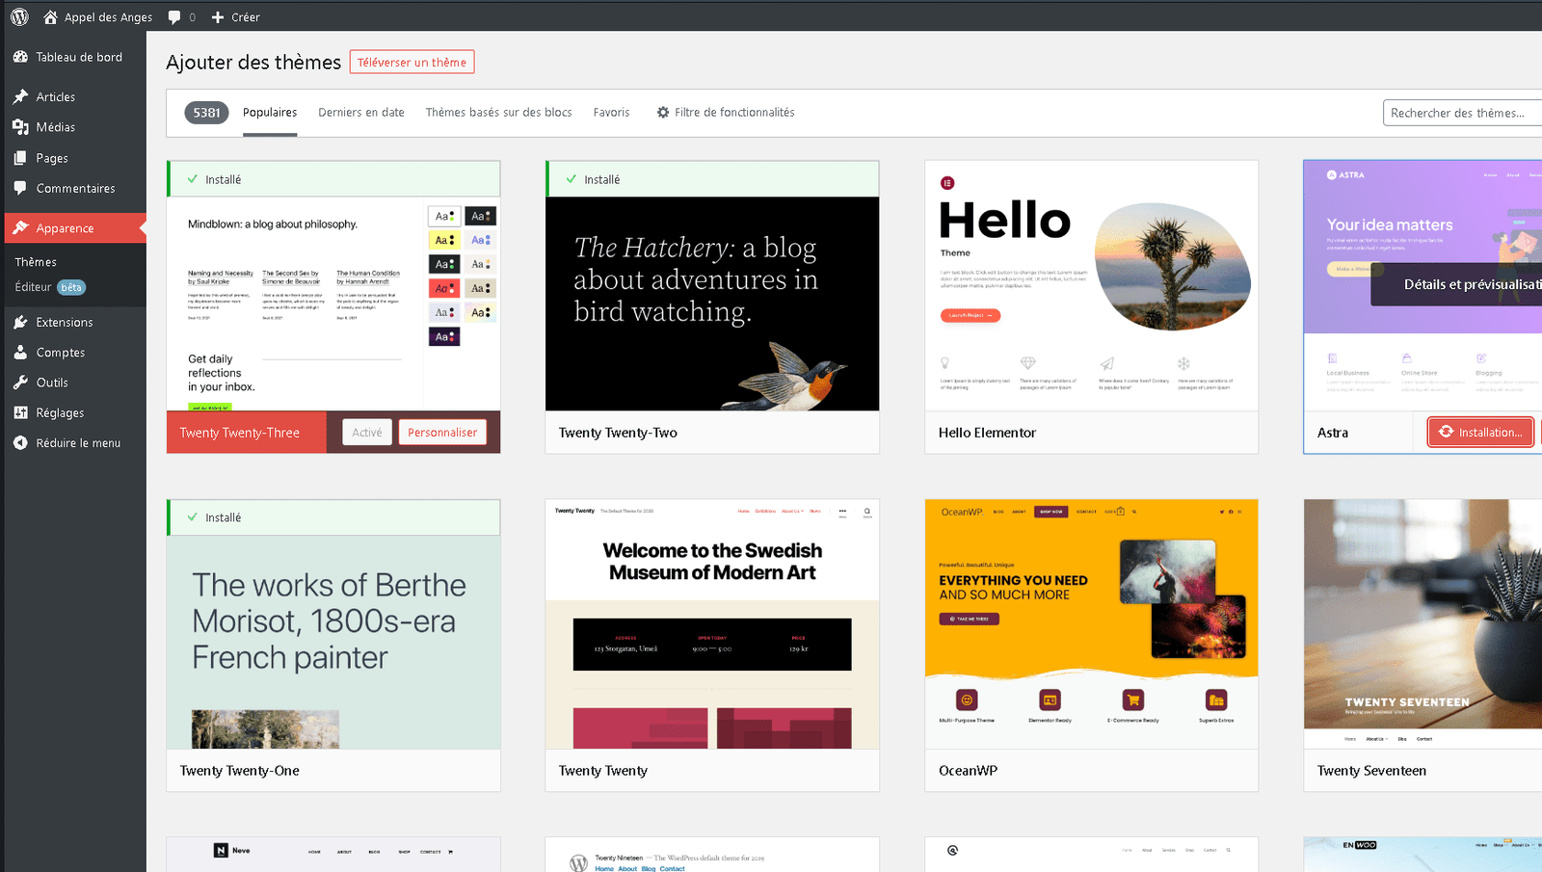Image resolution: width=1542 pixels, height=872 pixels.
Task: Open Extensions using the plugin icon
Action: [20, 322]
